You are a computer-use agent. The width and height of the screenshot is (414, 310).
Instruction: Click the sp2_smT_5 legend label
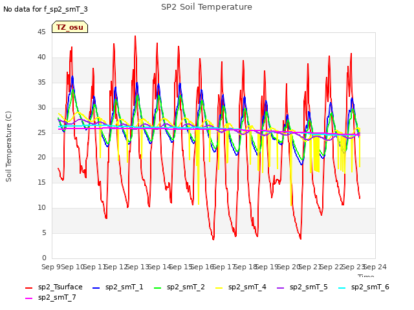point(309,287)
